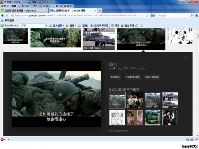Image resolution: width=199 pixels, height=149 pixels.
Task: Focus the Google search box in toolbar
Action: (173, 16)
